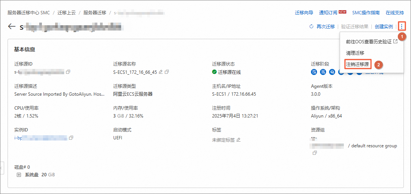Click the third migration stage icon

(x=332, y=72)
